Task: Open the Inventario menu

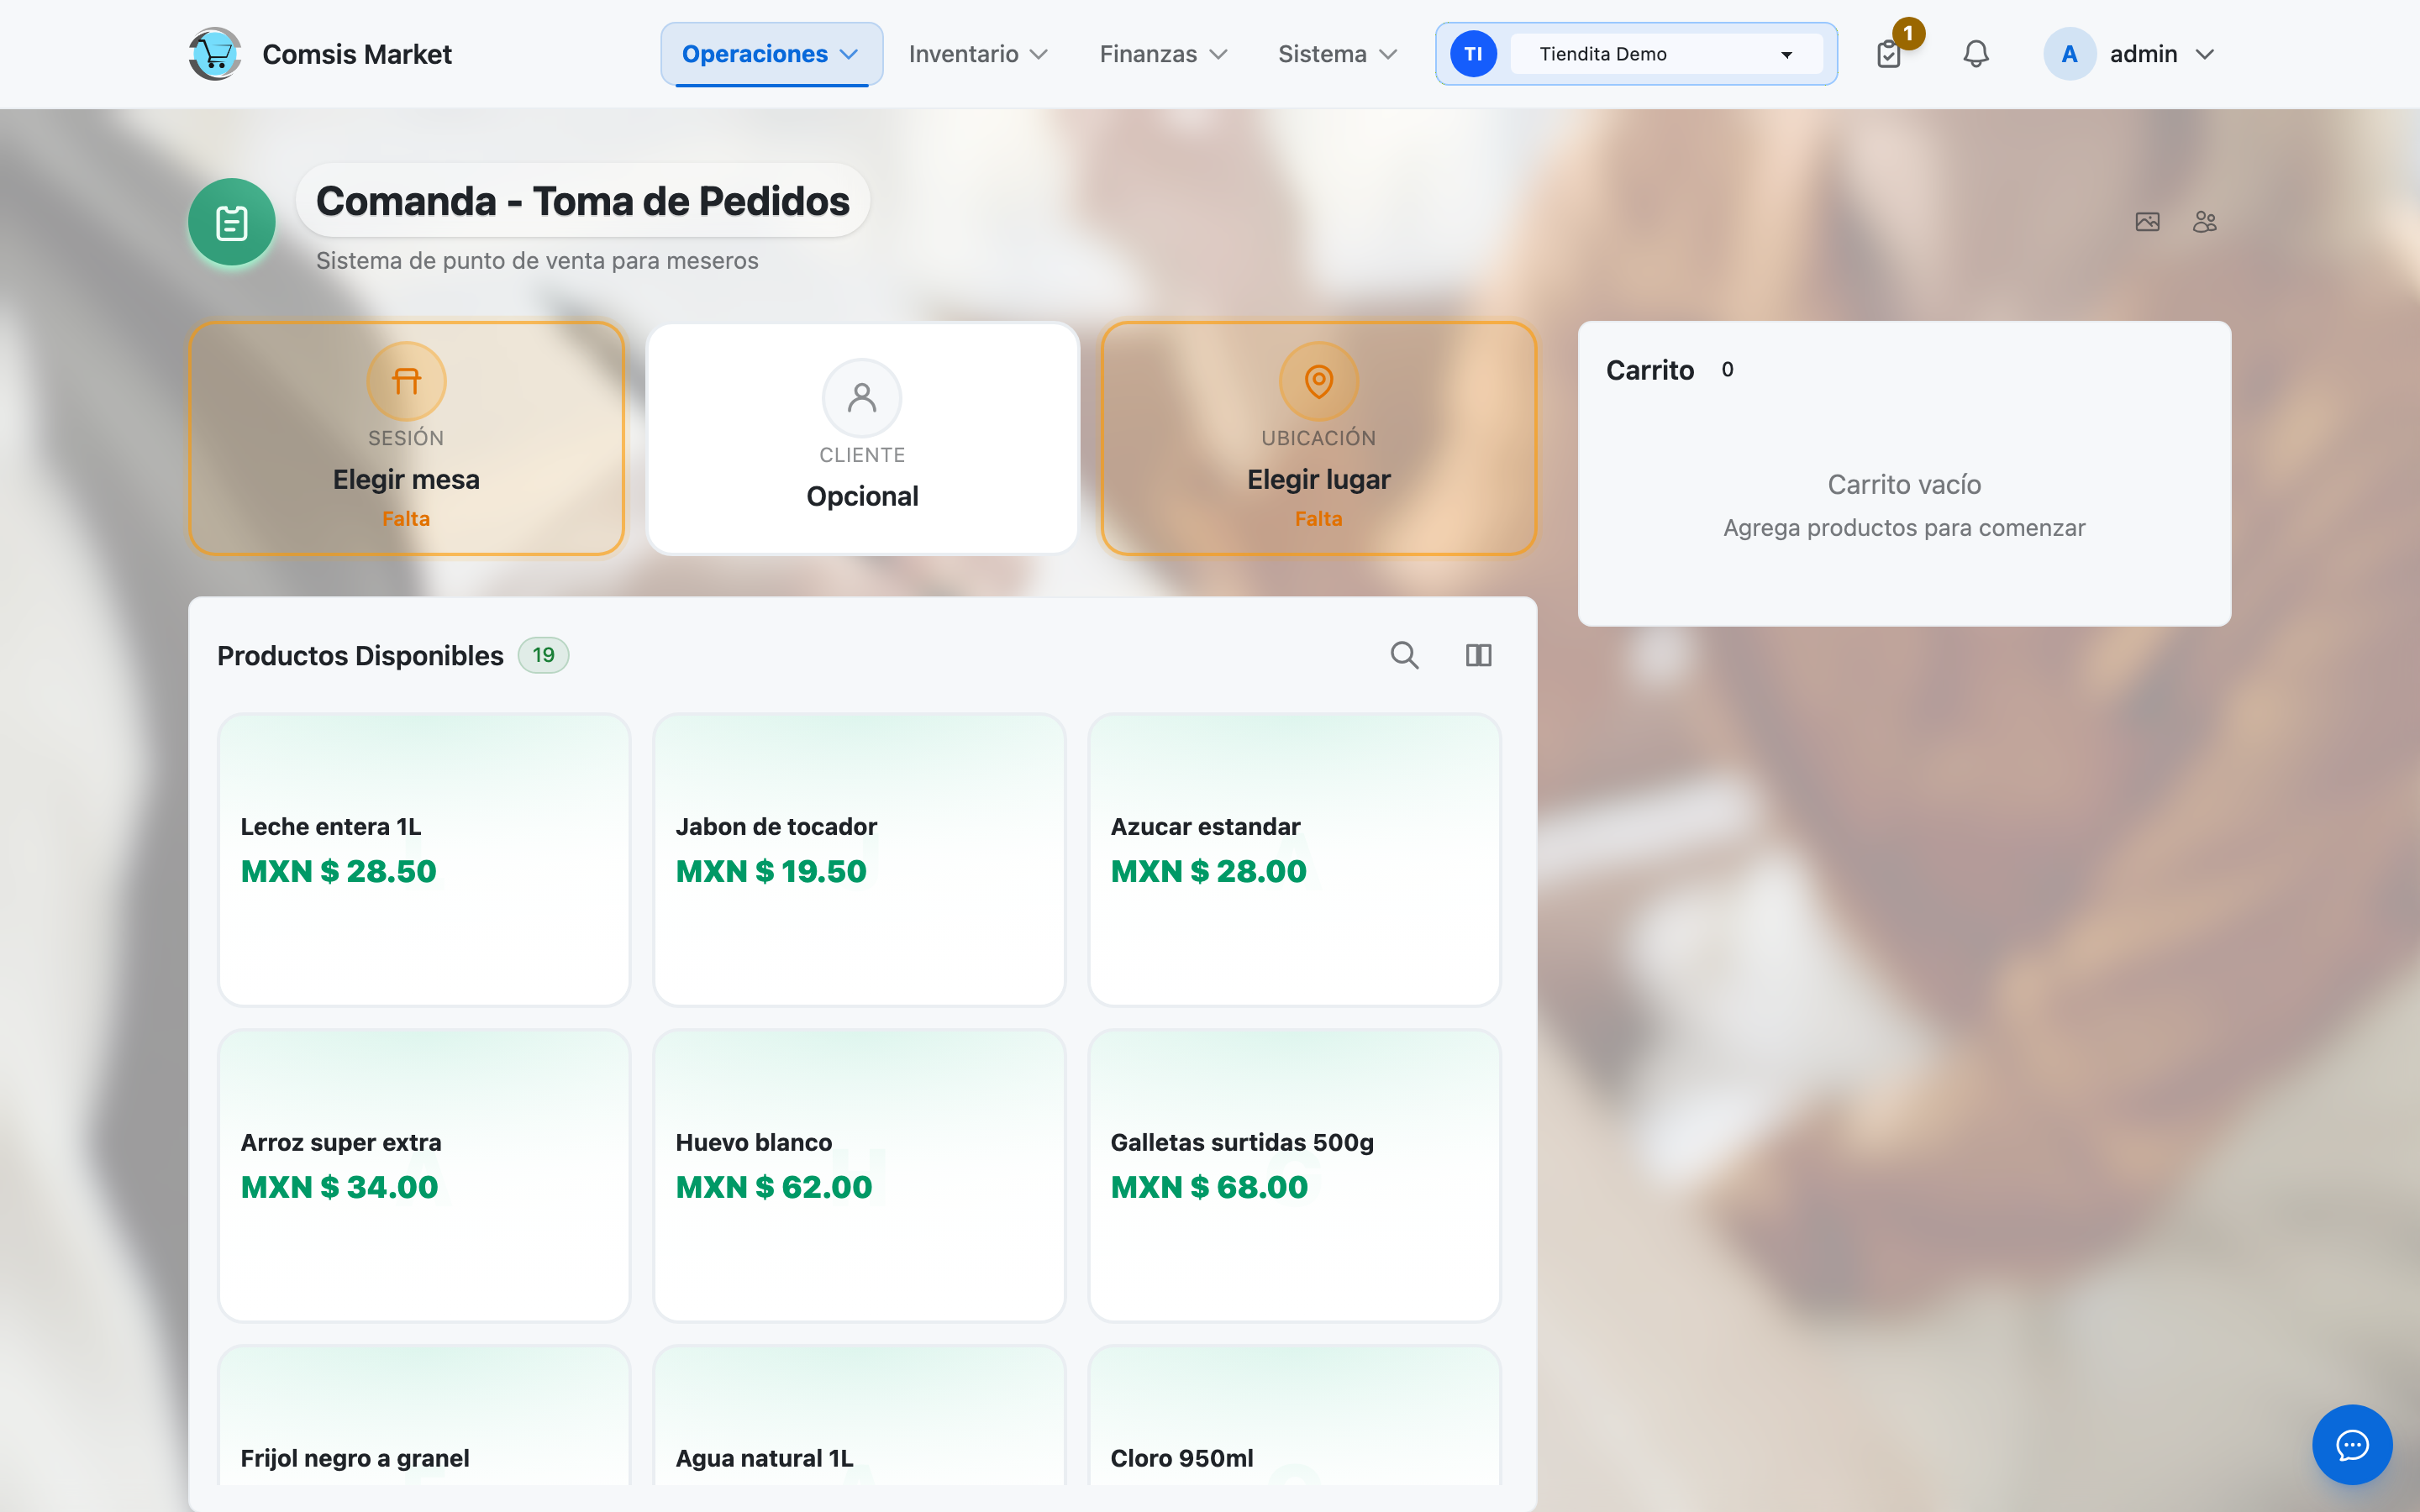Action: tap(977, 54)
